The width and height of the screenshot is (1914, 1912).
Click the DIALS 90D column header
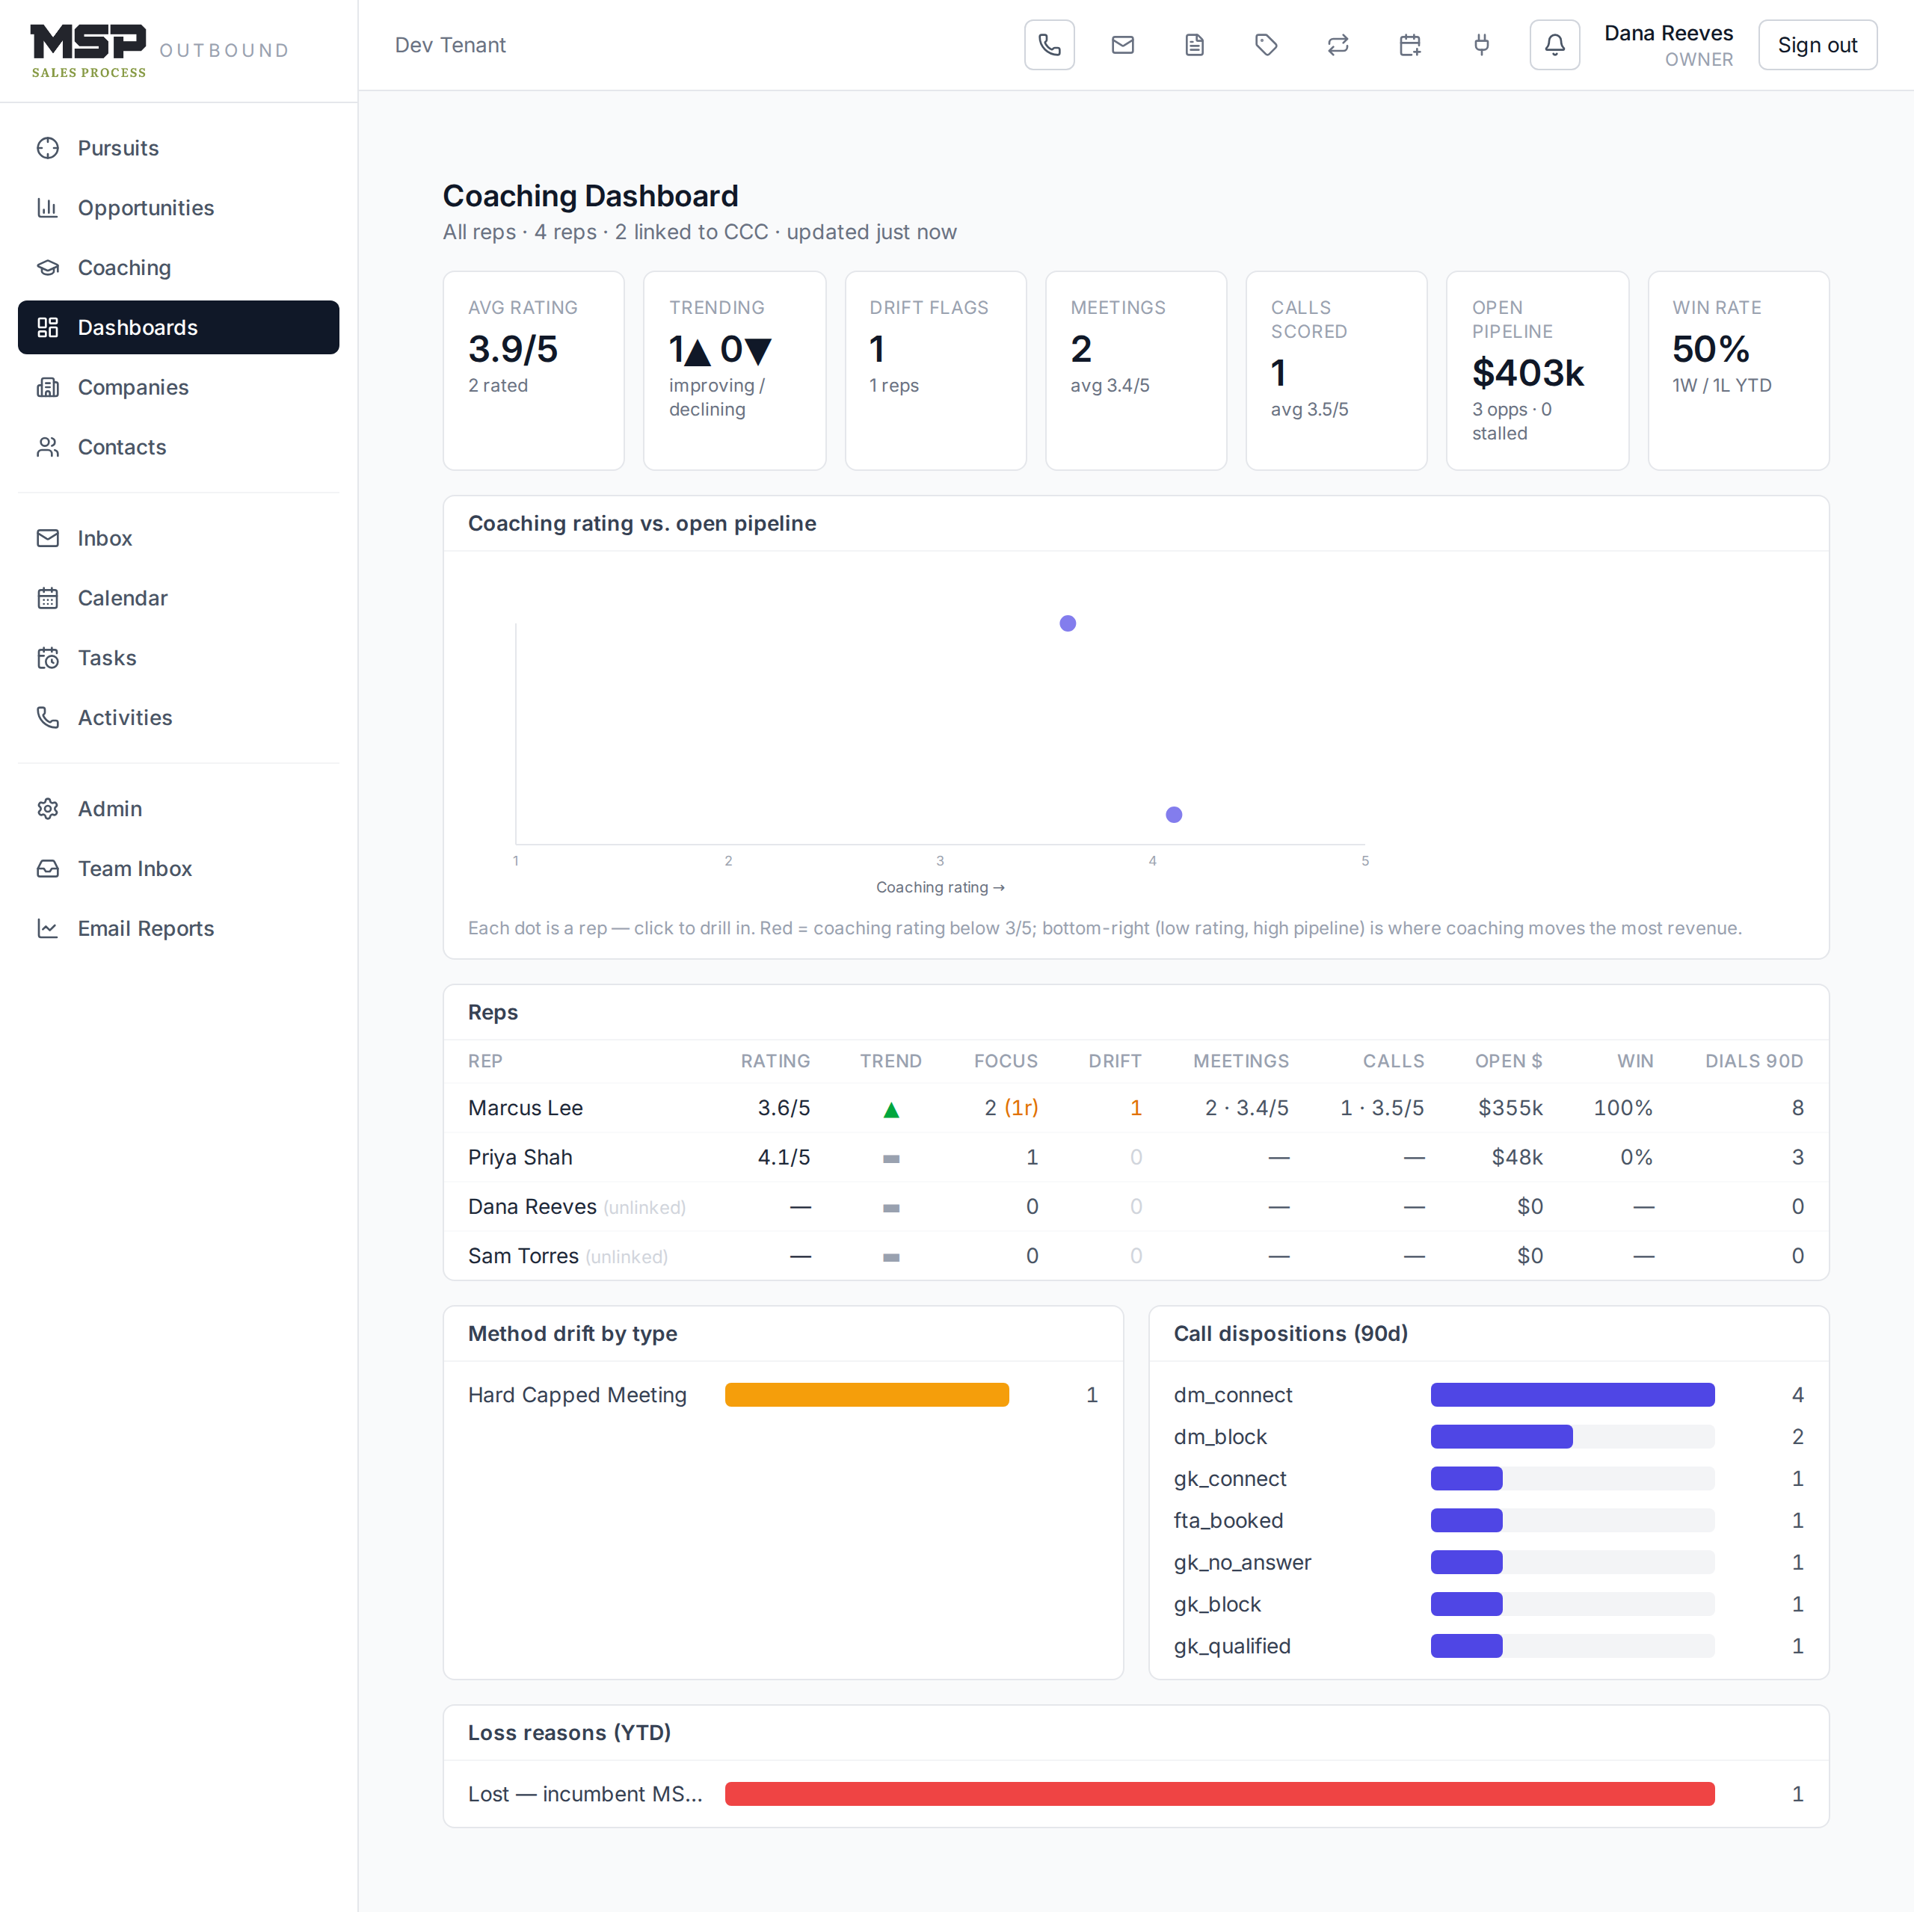(x=1753, y=1061)
